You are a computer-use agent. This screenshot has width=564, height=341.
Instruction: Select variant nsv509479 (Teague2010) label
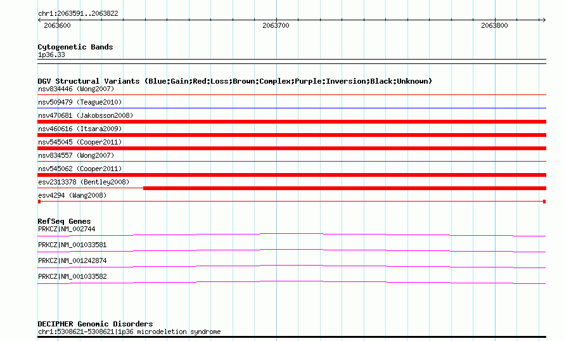80,102
